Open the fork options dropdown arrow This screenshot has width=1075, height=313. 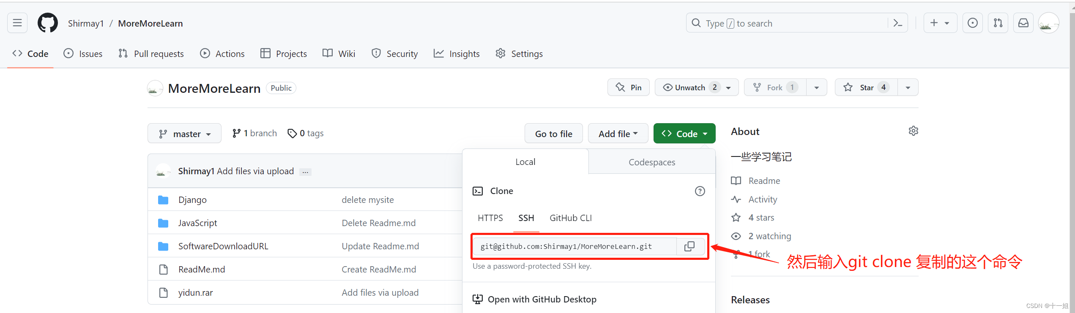(x=817, y=87)
